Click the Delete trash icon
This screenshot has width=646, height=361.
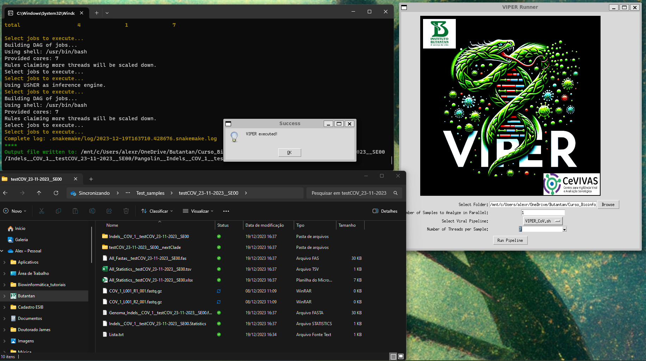pos(126,211)
